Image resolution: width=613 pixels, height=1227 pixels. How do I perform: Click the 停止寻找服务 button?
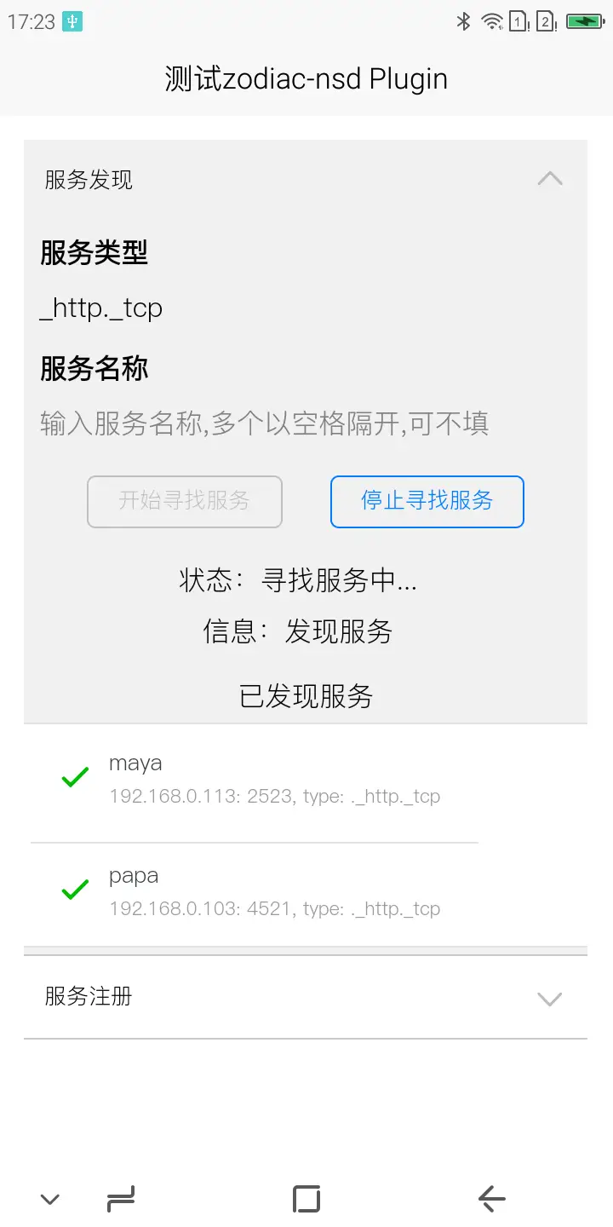tap(427, 501)
